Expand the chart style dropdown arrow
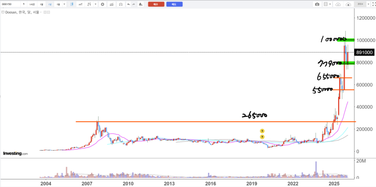The image size is (376, 187). [x=96, y=5]
